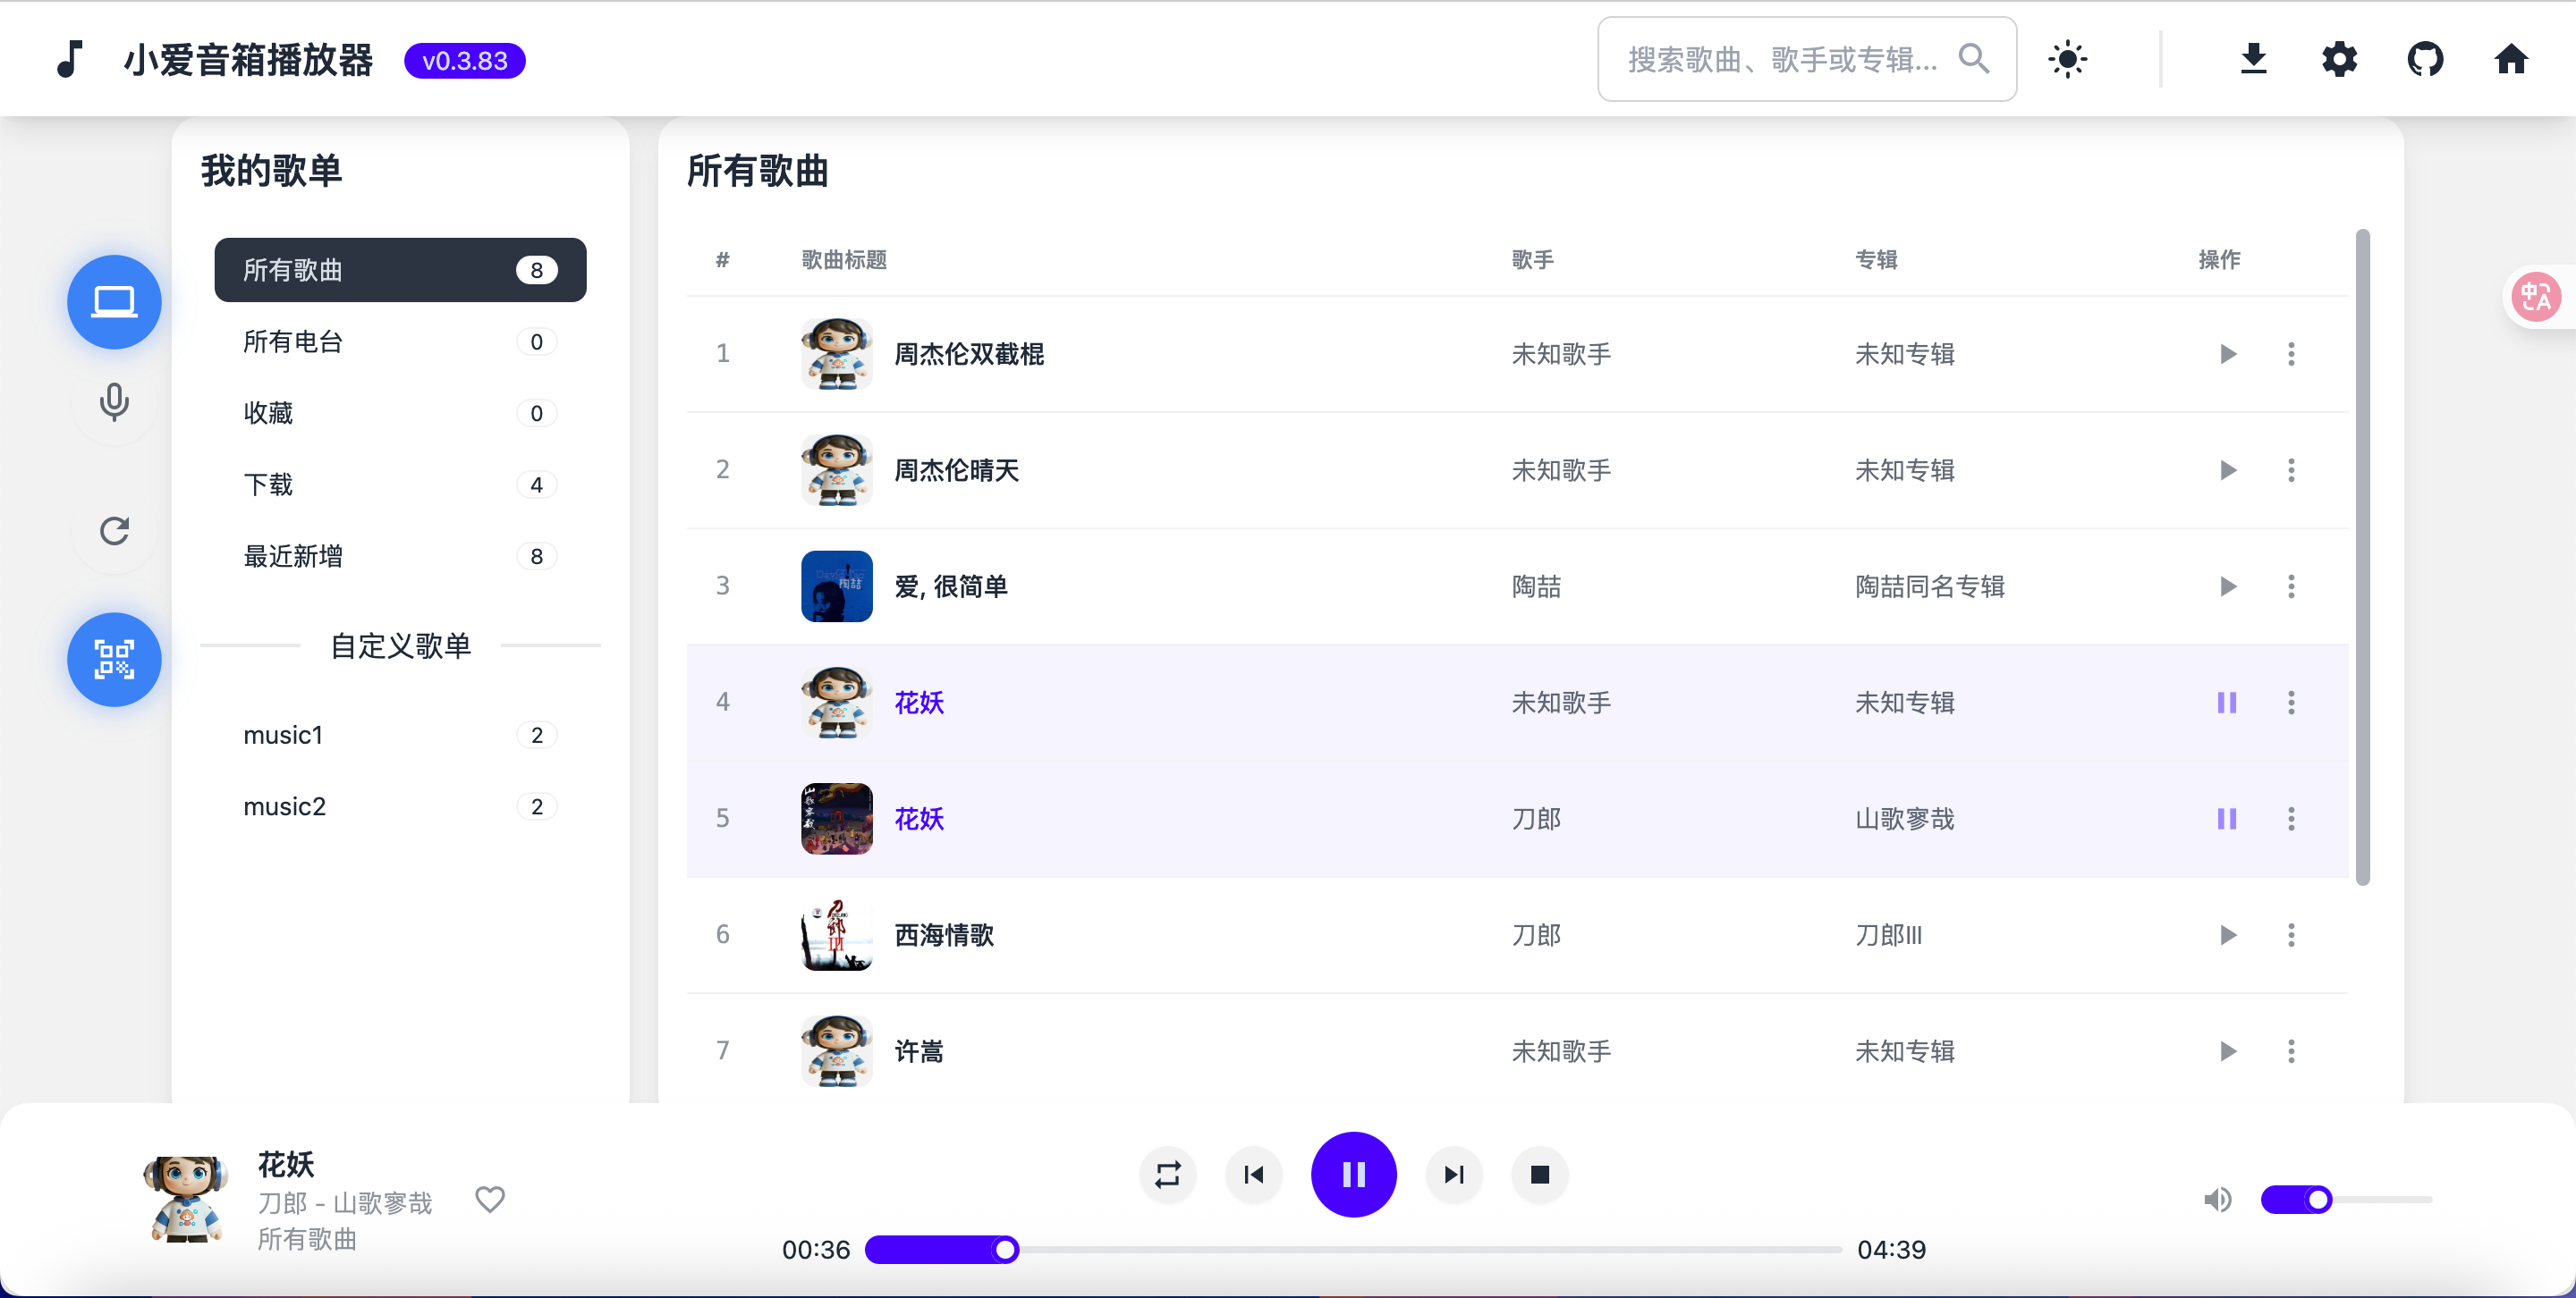Image resolution: width=2576 pixels, height=1298 pixels.
Task: Click the refresh icon in sidebar
Action: coord(114,531)
